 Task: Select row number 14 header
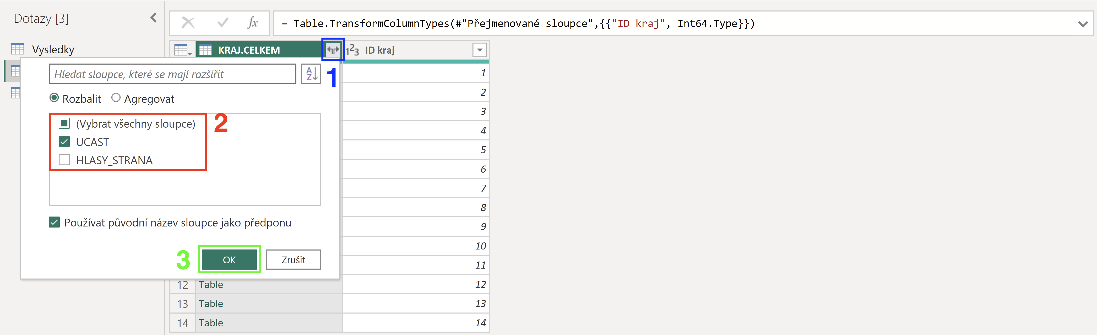point(183,323)
